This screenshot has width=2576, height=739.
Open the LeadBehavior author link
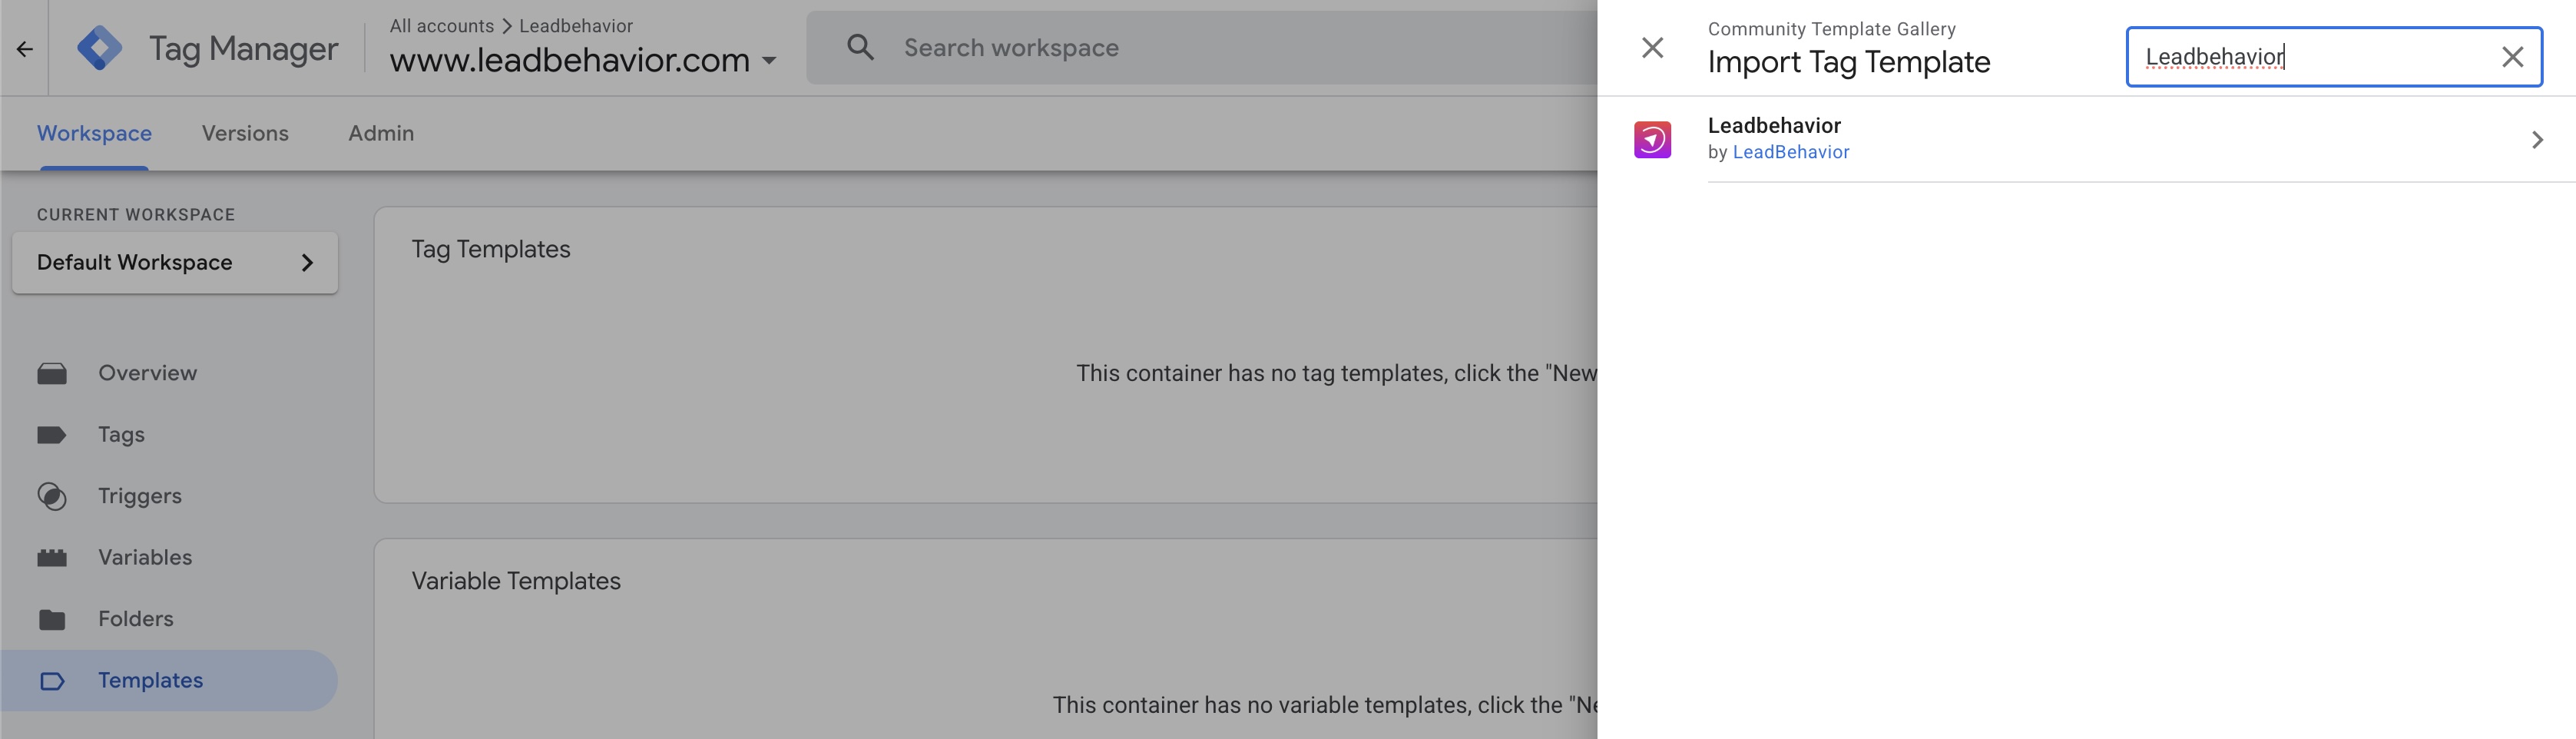point(1790,152)
